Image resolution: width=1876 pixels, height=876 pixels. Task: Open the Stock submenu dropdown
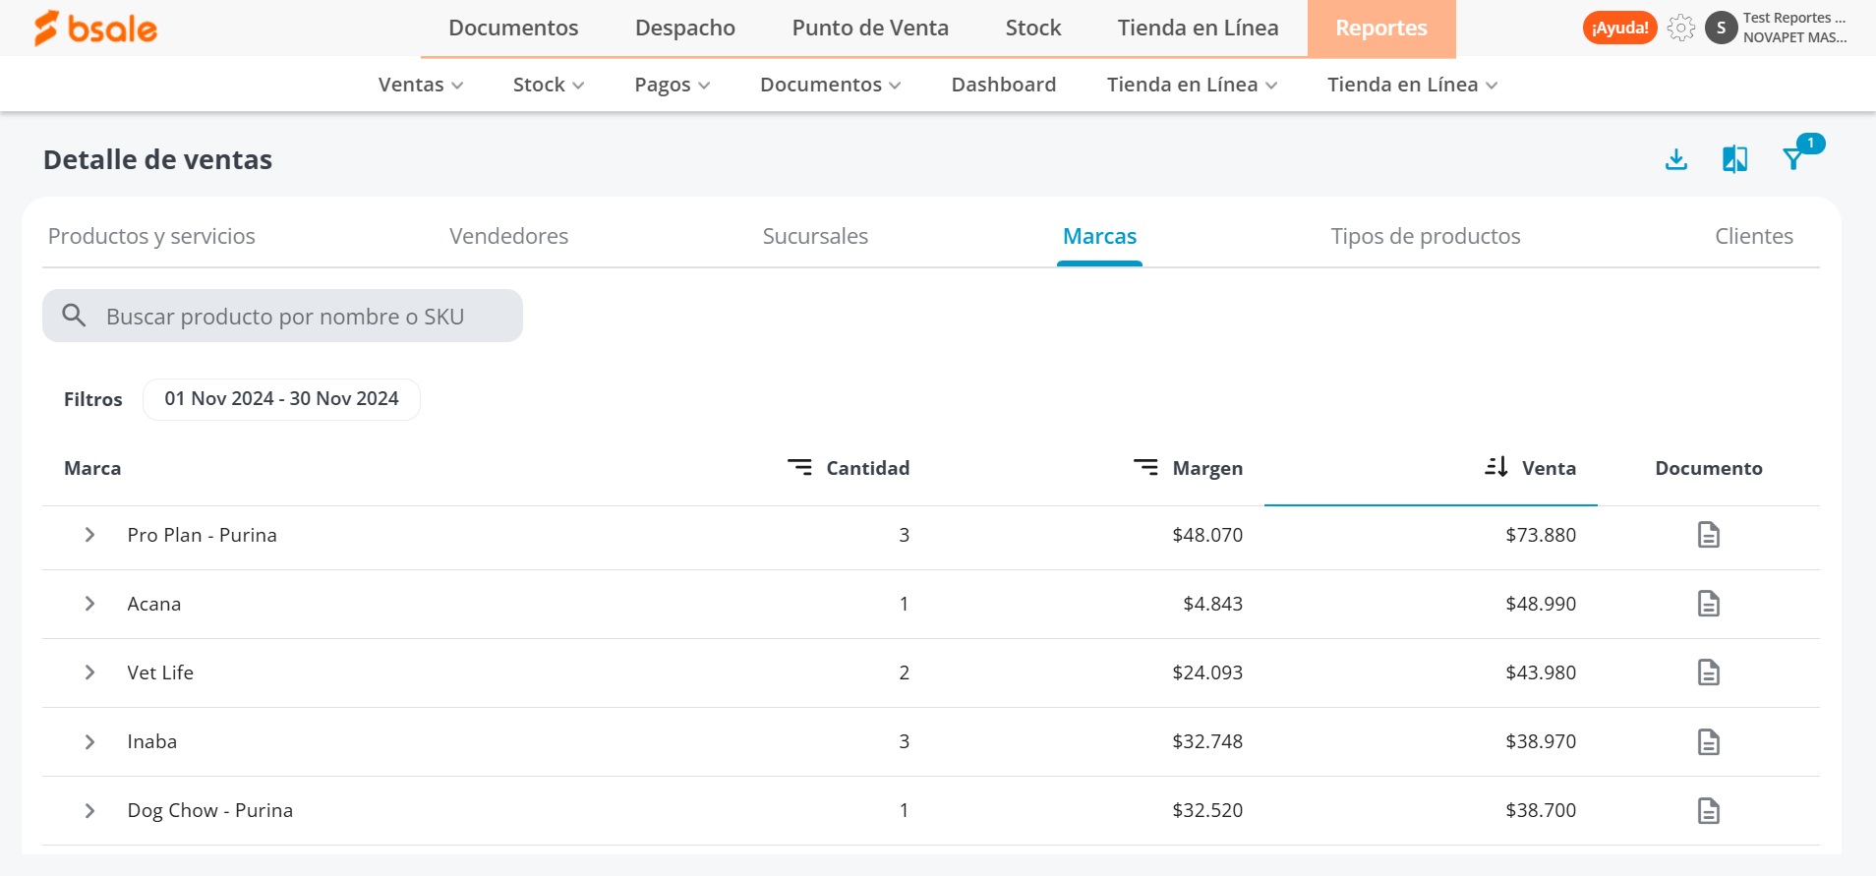point(549,85)
